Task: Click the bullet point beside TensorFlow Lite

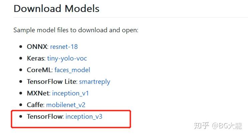Action: pyautogui.click(x=21, y=81)
